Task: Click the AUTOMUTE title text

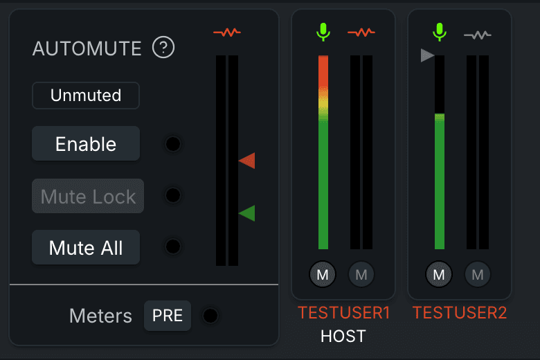Action: [x=87, y=48]
